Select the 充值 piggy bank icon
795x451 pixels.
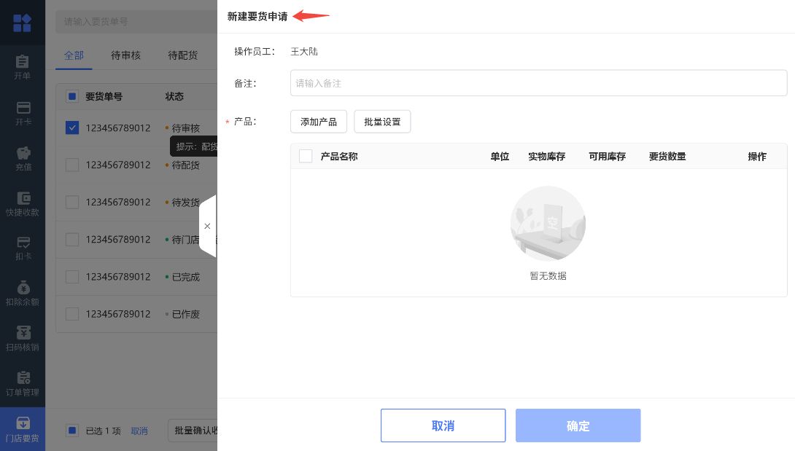click(22, 154)
